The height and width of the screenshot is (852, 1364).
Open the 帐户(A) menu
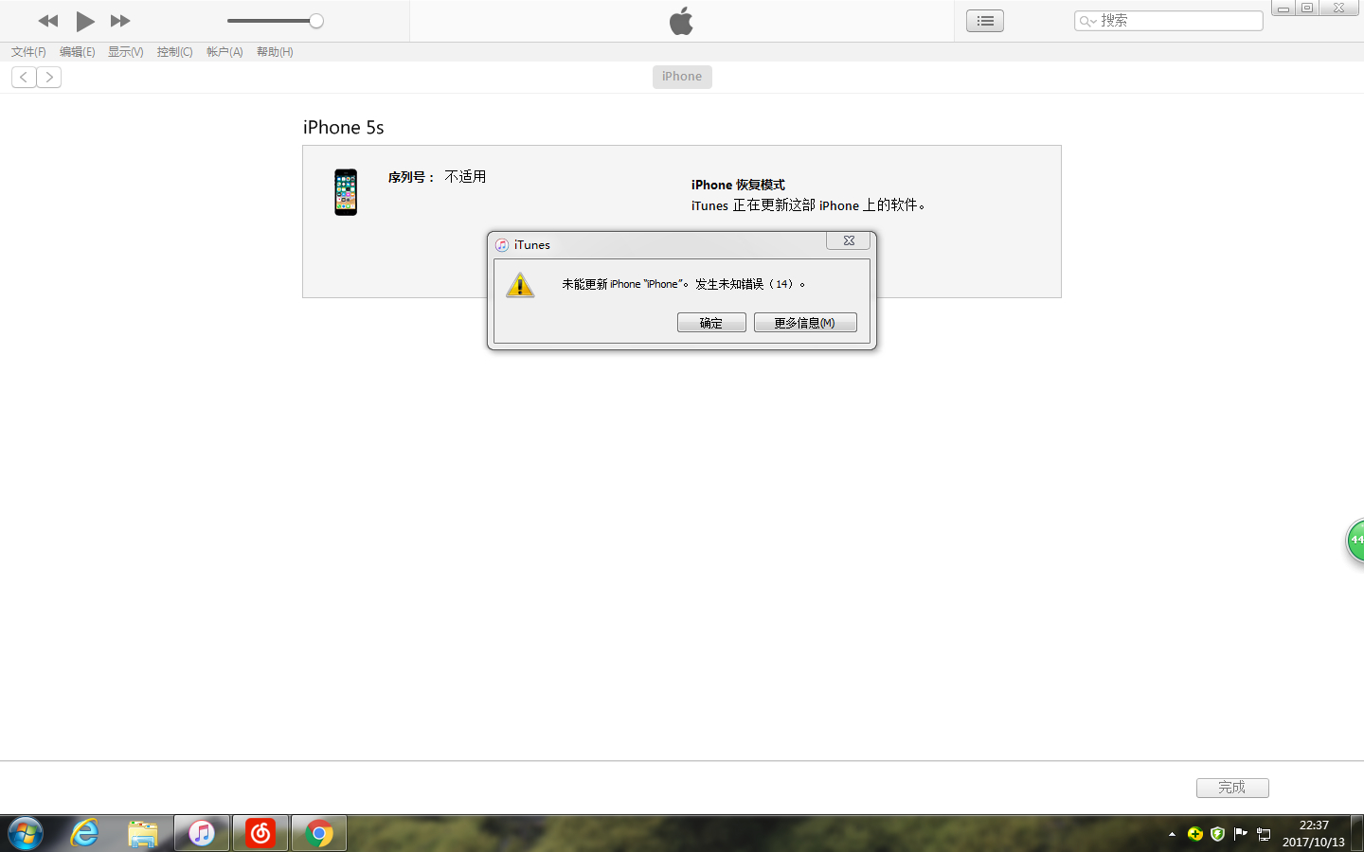coord(224,52)
